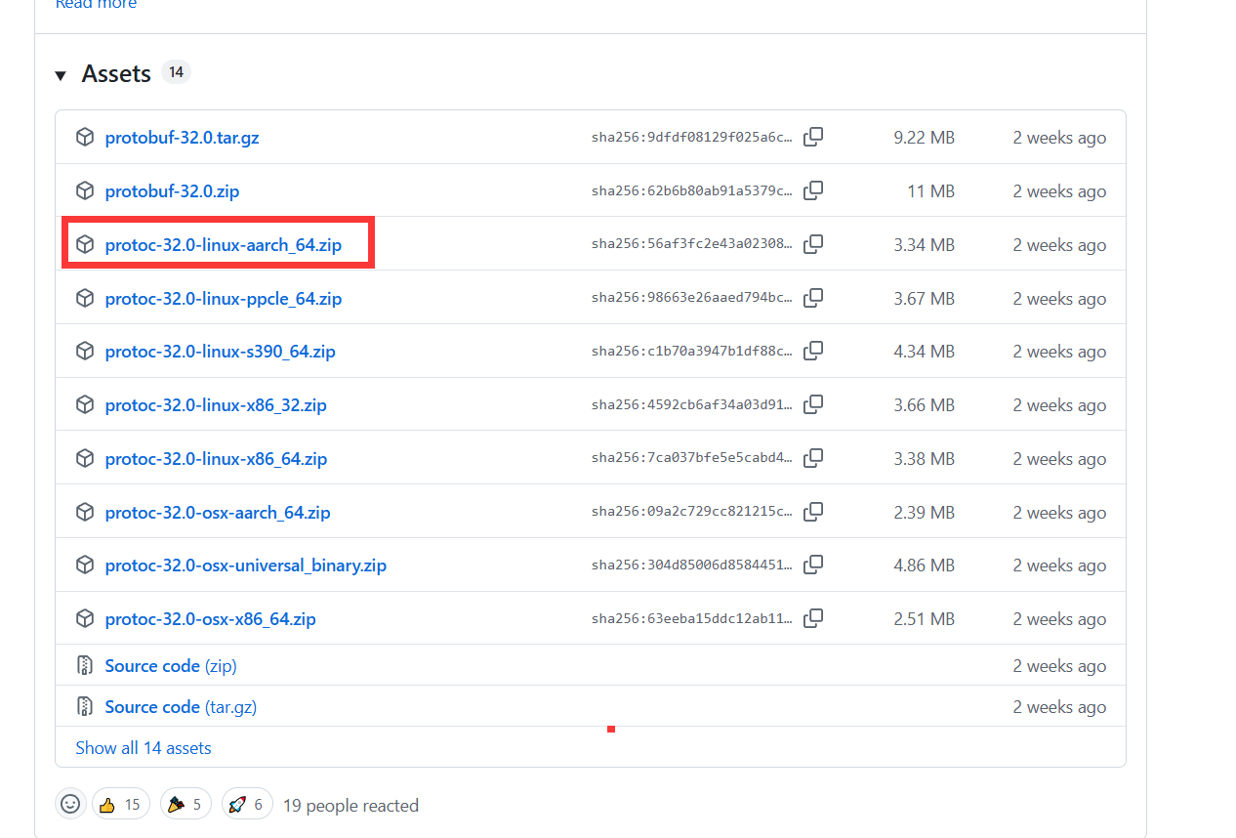Click package icon beside protobuf-32.0.zip
The height and width of the screenshot is (838, 1236).
[85, 190]
